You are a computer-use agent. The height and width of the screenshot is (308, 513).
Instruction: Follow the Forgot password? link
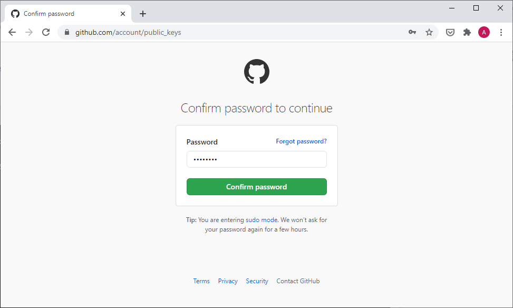[x=301, y=141]
